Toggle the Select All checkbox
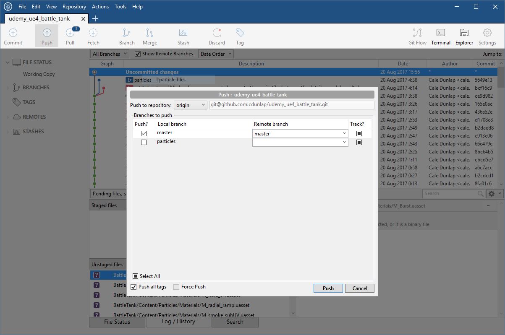The image size is (505, 335). [135, 276]
